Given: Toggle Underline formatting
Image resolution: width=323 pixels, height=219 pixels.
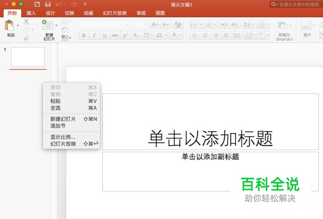Looking at the screenshot, I should point(105,35).
